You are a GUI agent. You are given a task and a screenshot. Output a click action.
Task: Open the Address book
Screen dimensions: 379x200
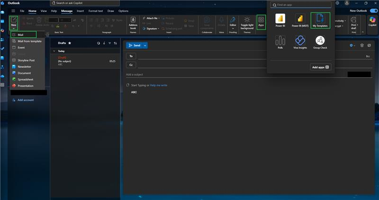coord(133,23)
